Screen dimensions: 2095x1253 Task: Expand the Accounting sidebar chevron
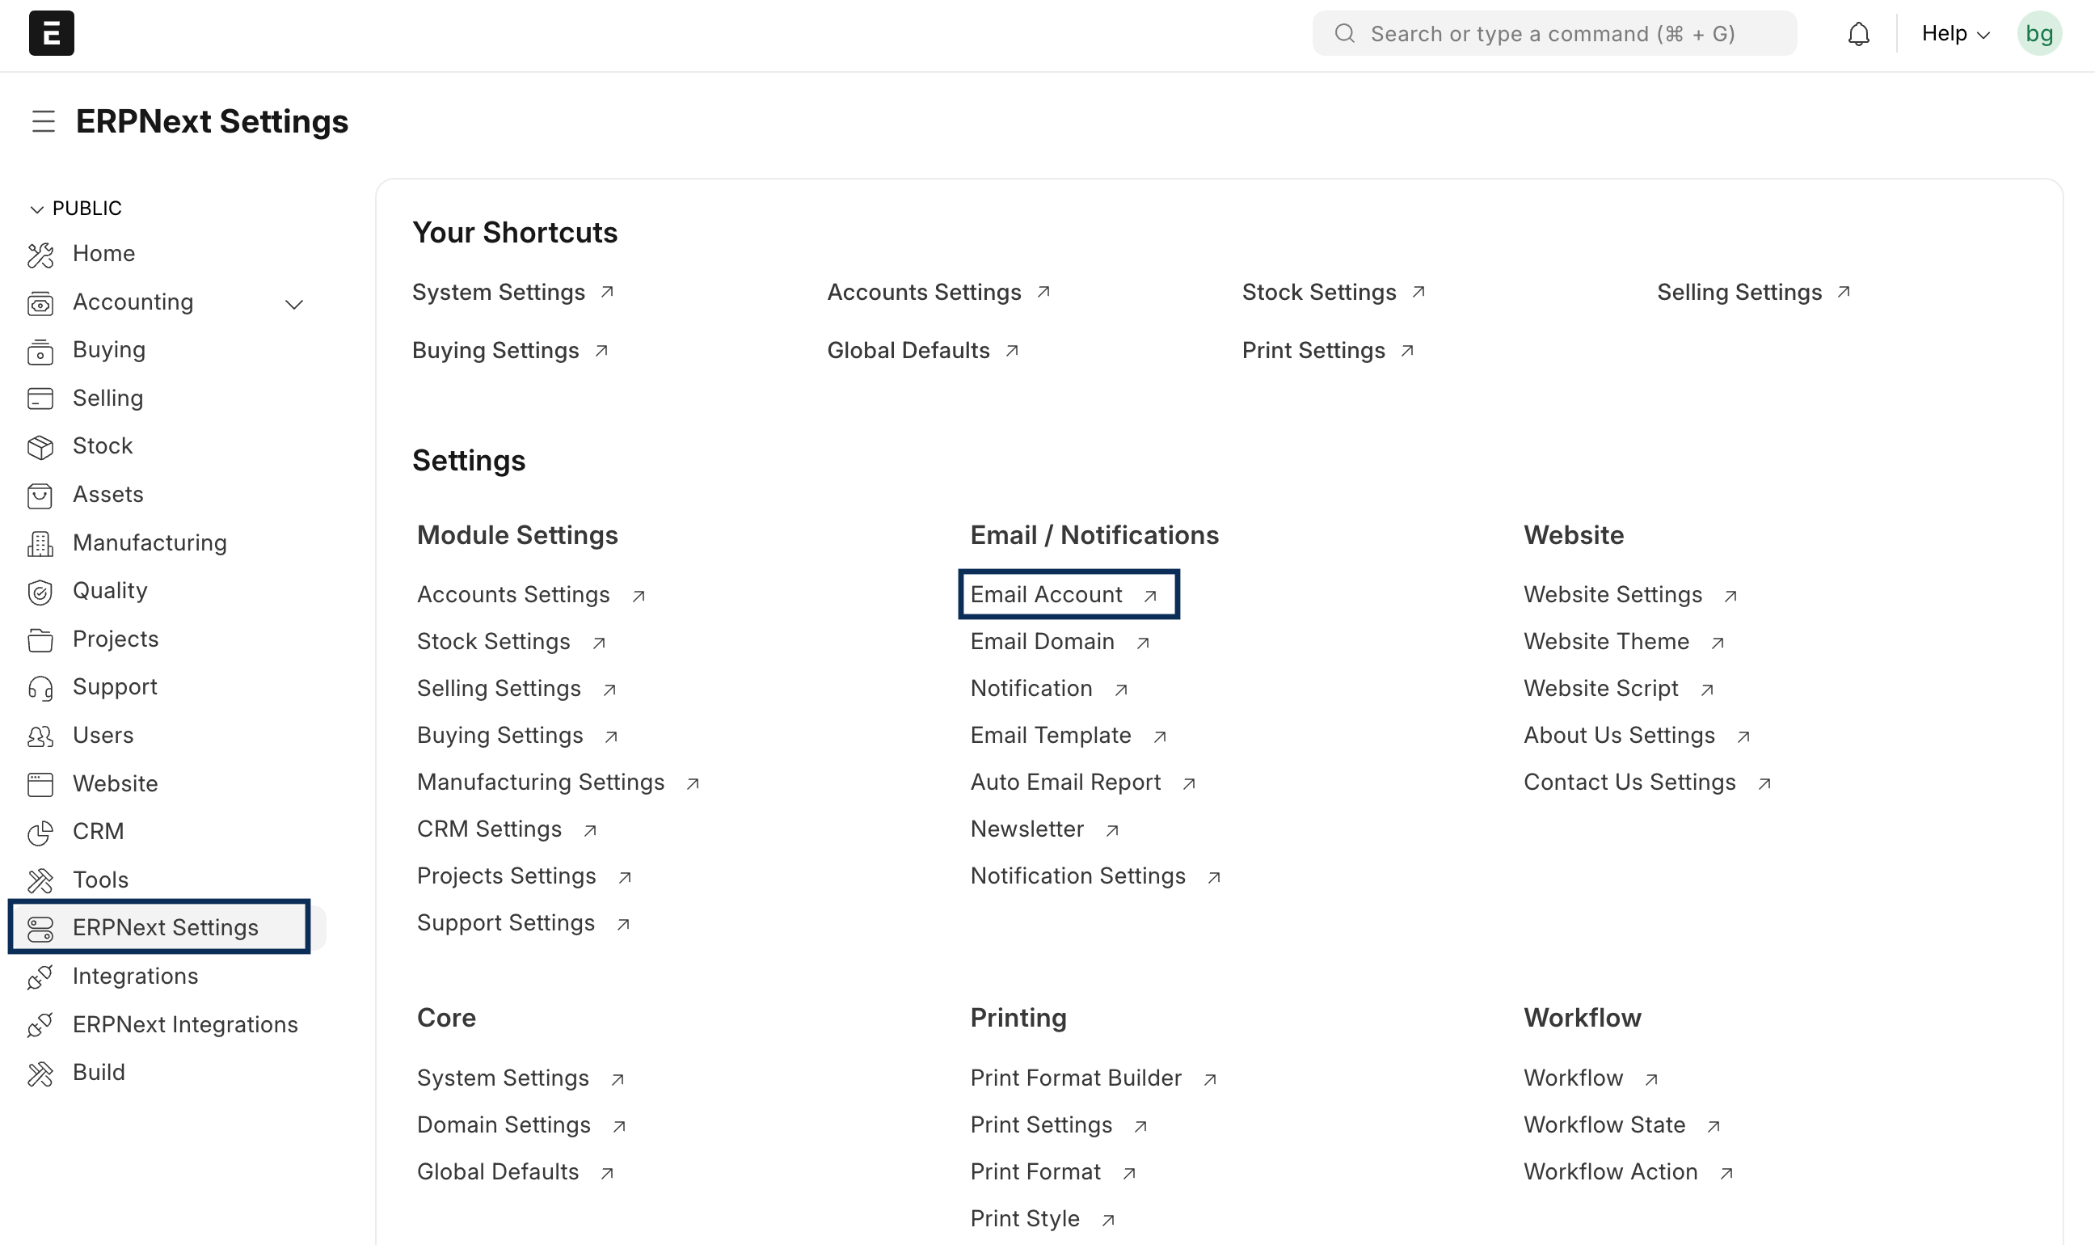293,304
